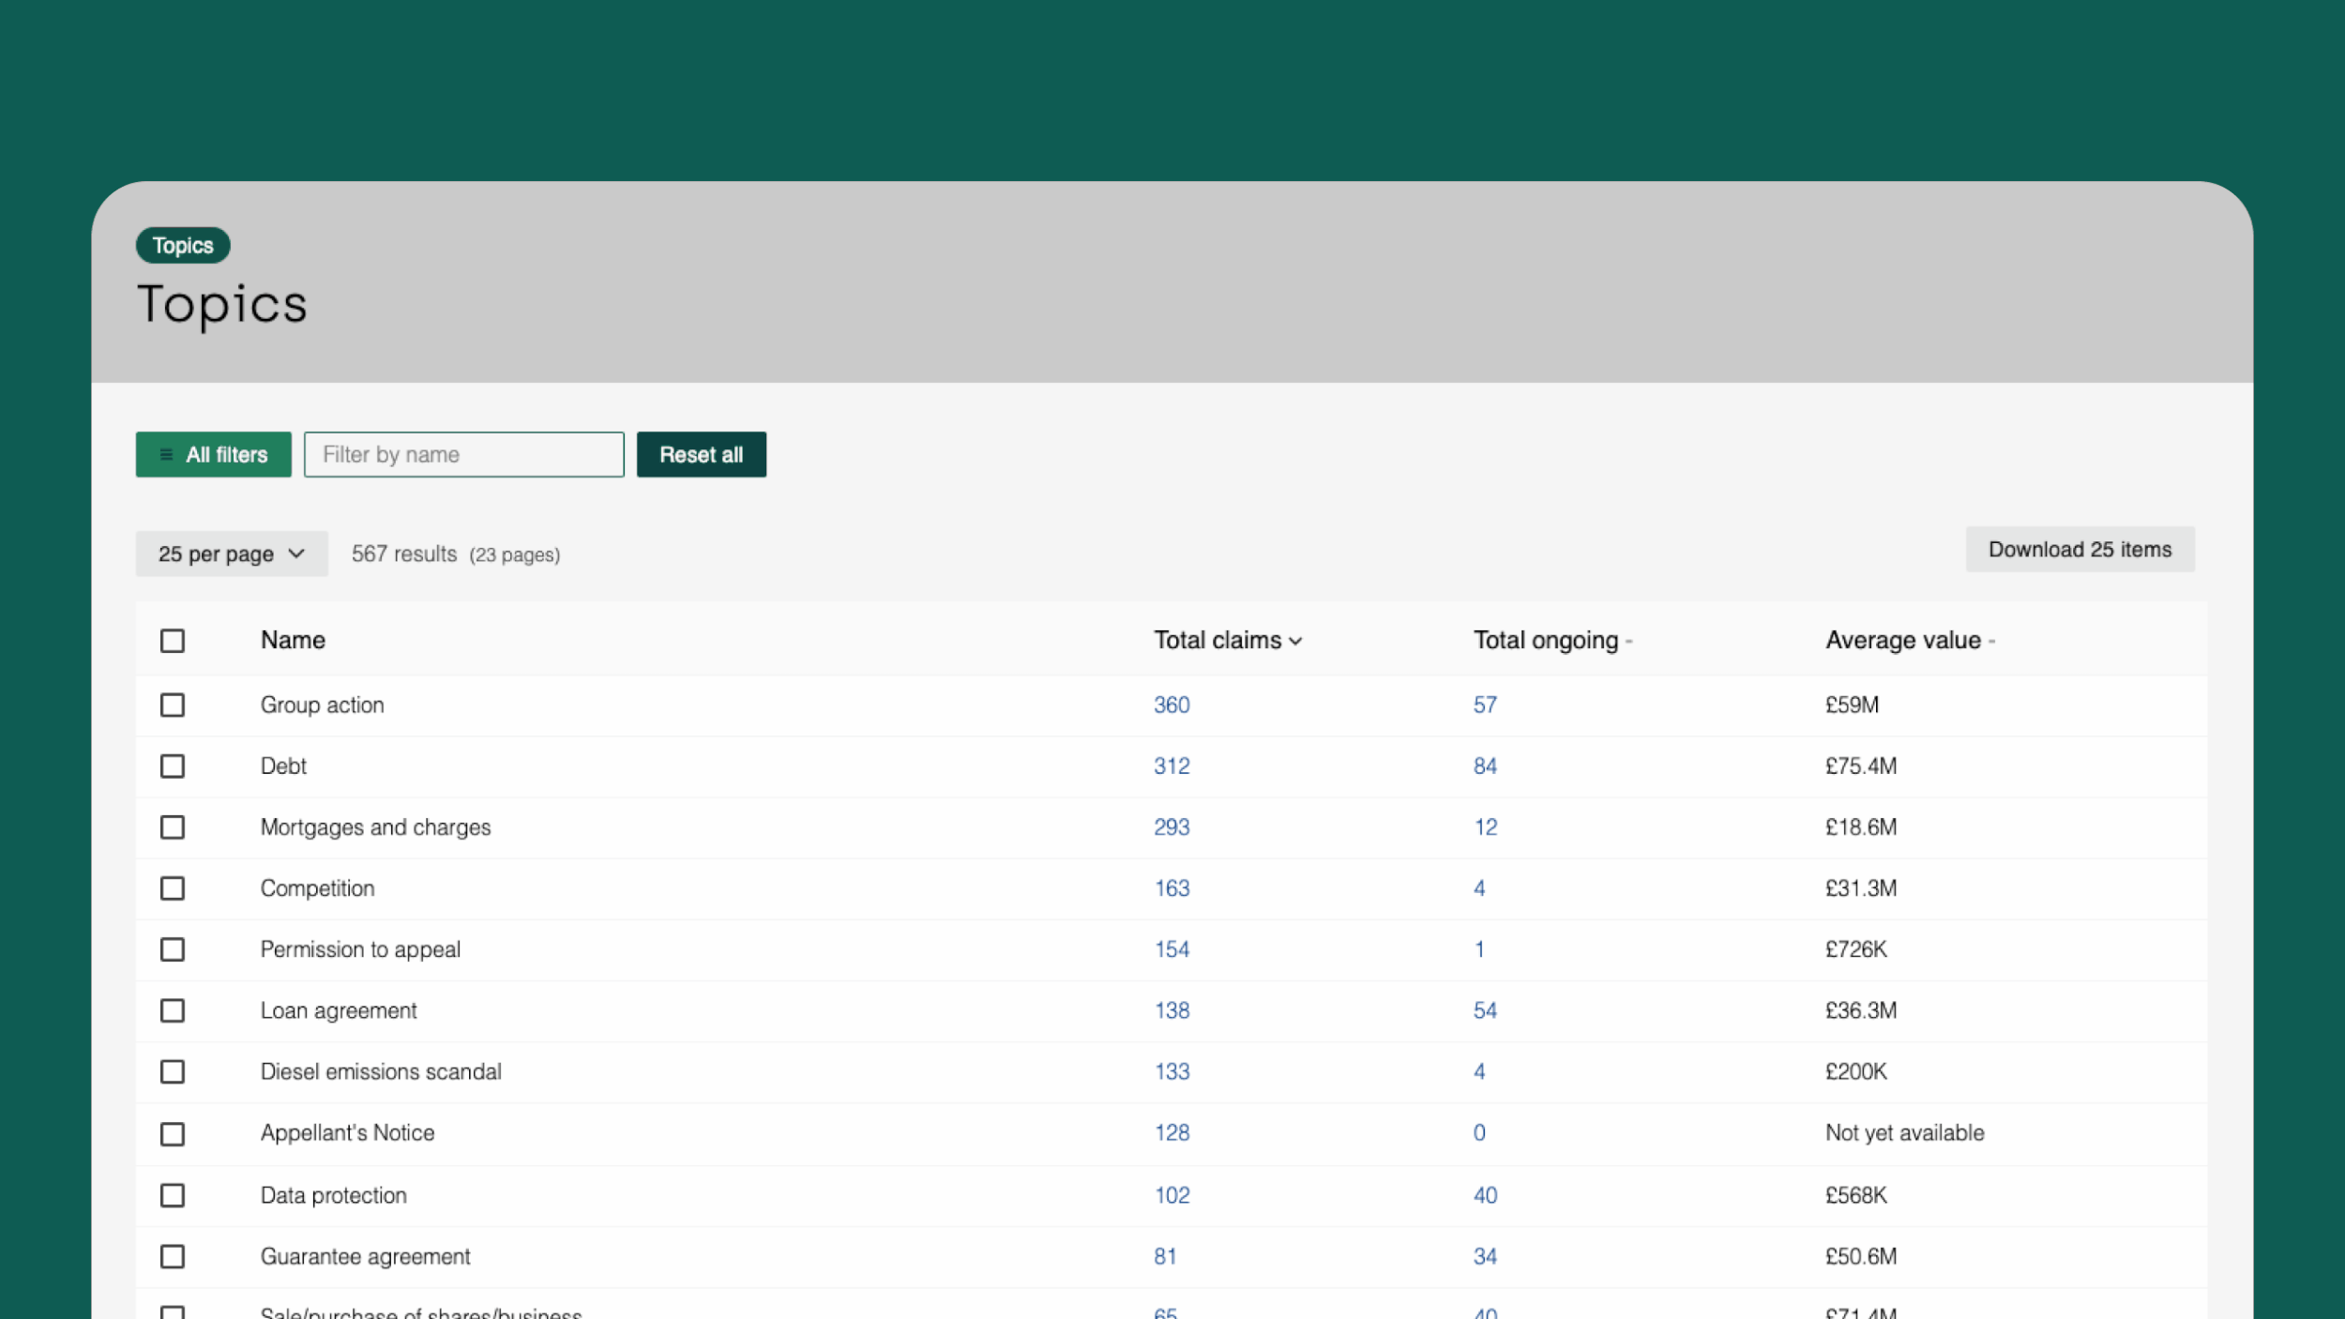This screenshot has width=2345, height=1319.
Task: Open the 84 ongoing claims for Debt
Action: point(1485,766)
